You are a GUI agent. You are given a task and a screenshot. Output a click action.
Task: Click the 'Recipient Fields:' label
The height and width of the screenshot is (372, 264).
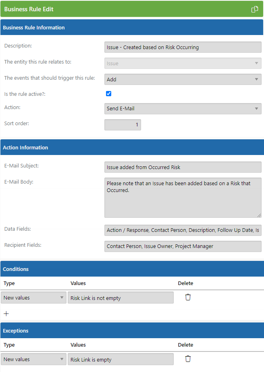point(23,245)
